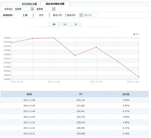
Task: Expand the first 北京市 combo box
Action: click(24, 9)
